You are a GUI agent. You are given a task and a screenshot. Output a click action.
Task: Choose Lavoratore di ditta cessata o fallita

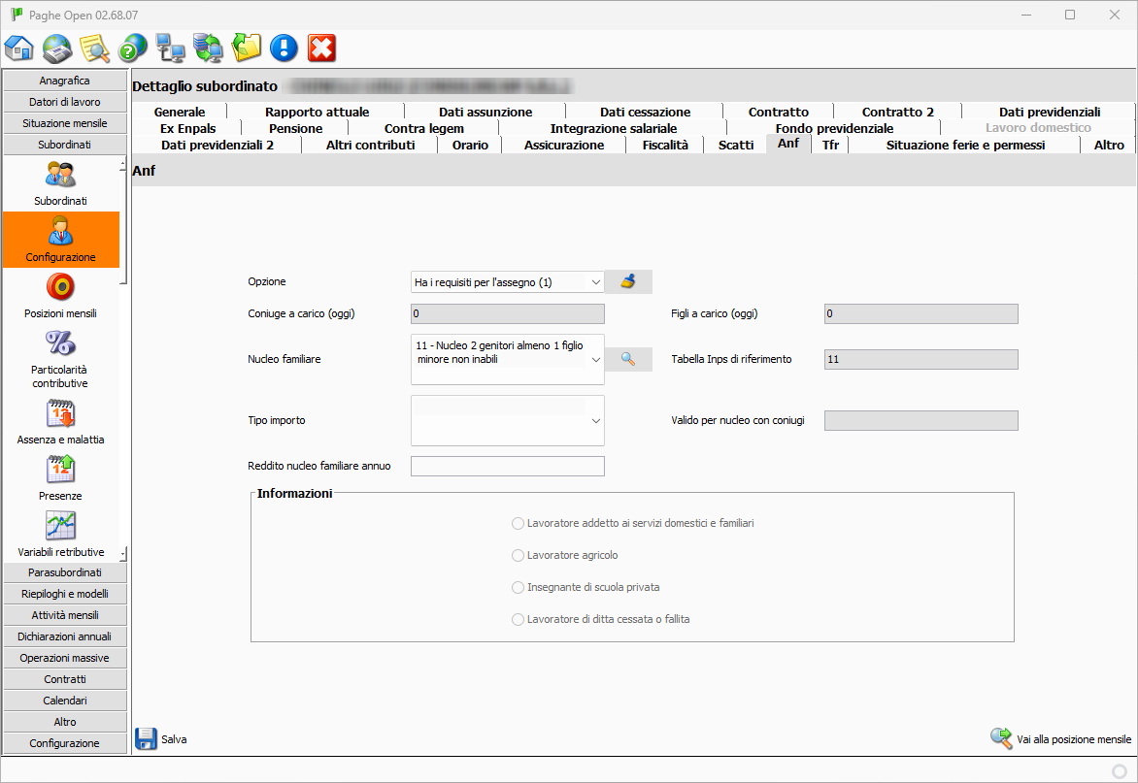point(518,620)
